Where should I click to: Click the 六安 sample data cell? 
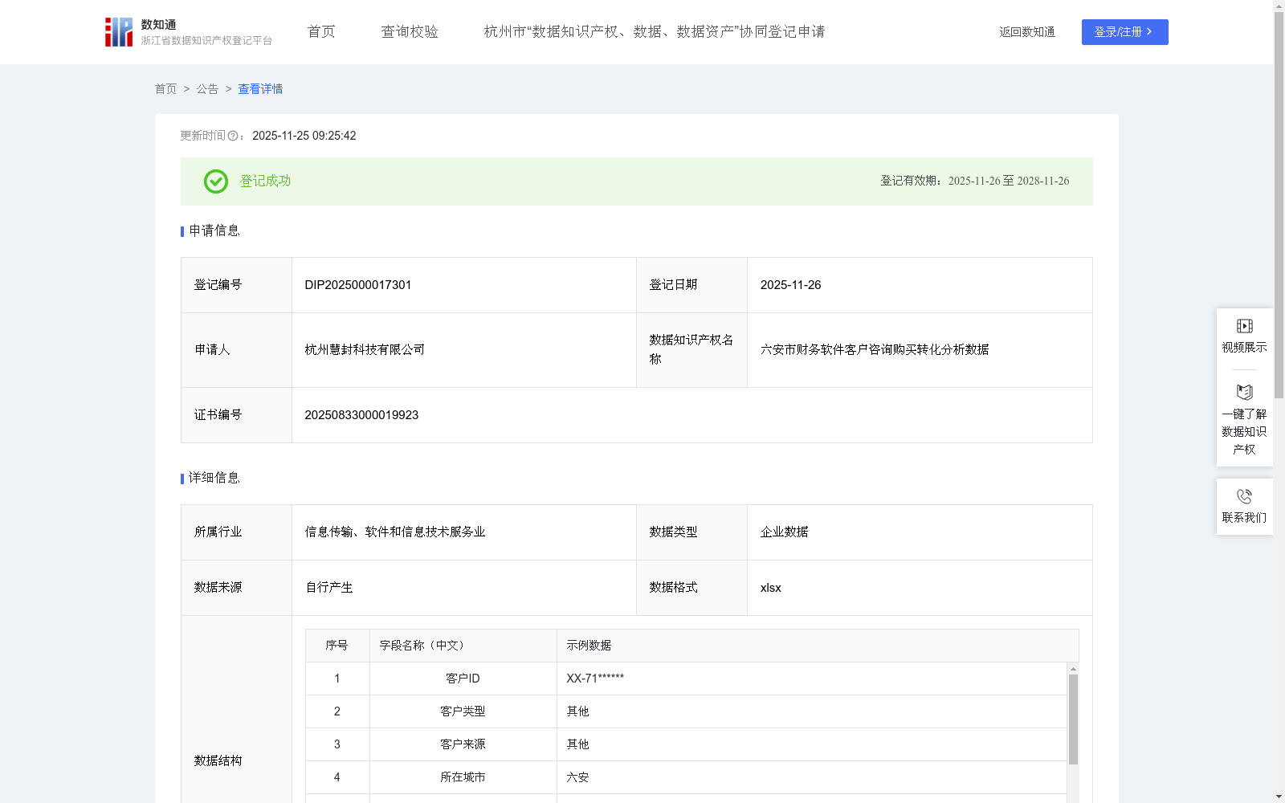[x=811, y=777]
